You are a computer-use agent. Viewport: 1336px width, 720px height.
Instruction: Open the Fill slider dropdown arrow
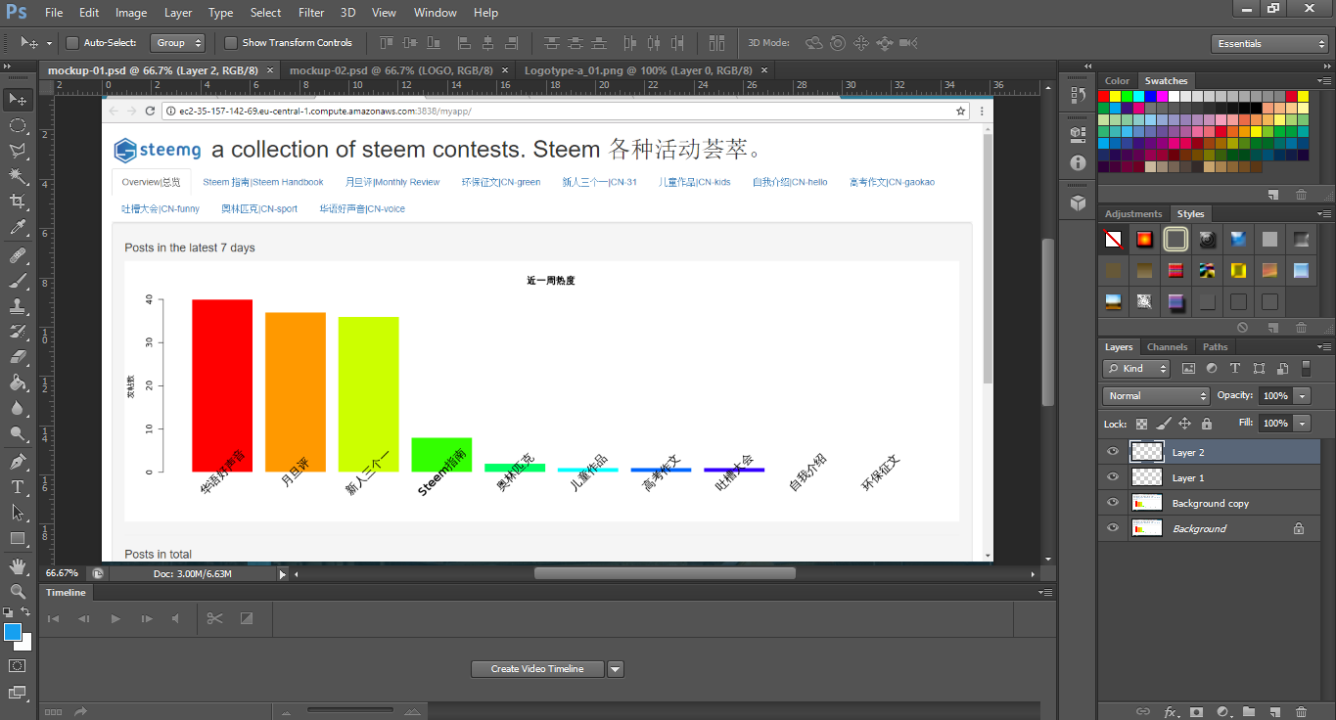click(1302, 424)
